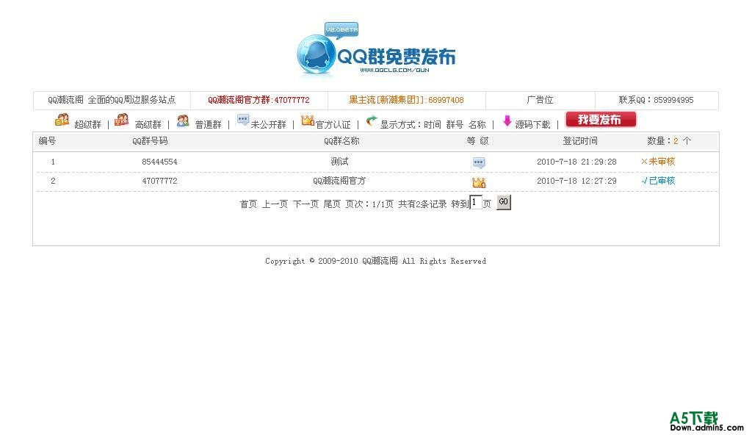The width and height of the screenshot is (752, 435).
Task: Open the 源码下载 link
Action: (533, 125)
